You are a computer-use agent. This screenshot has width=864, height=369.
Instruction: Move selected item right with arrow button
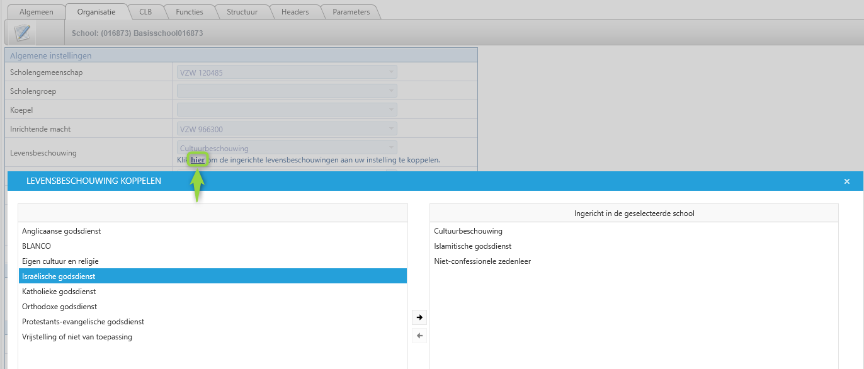pyautogui.click(x=419, y=317)
